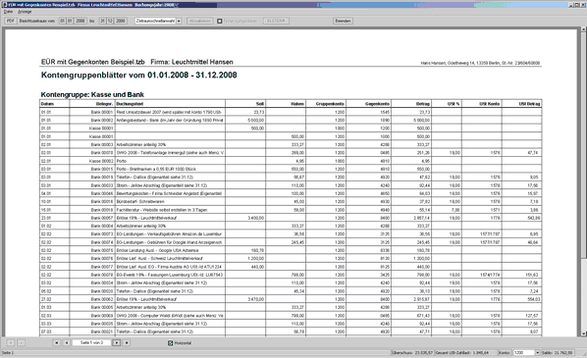Viewport: 587px width, 358px height.
Task: Click the zoom-out minus button at bottom left
Action: [21, 342]
